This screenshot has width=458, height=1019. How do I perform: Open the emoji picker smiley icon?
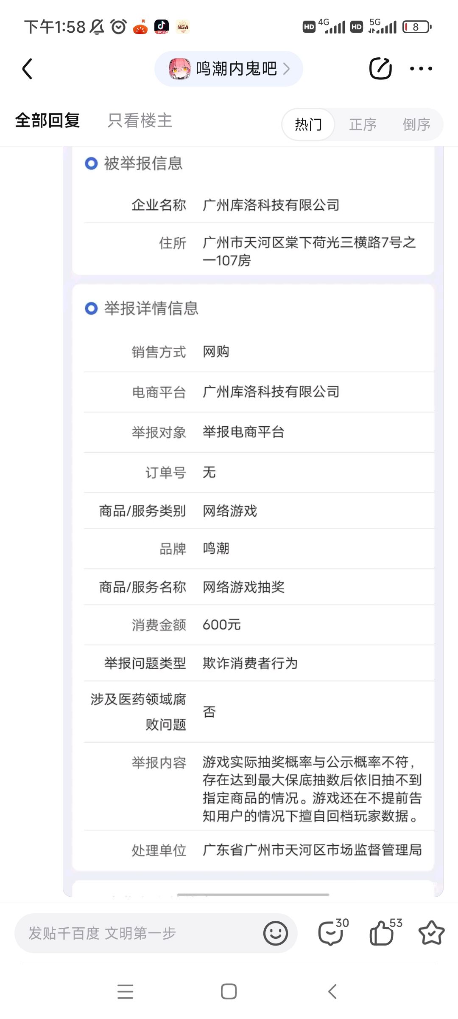276,933
